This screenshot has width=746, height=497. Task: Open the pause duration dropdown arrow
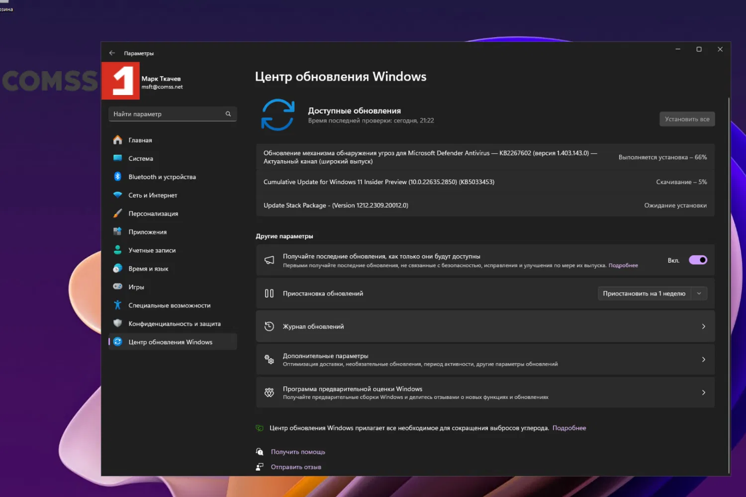pos(699,294)
